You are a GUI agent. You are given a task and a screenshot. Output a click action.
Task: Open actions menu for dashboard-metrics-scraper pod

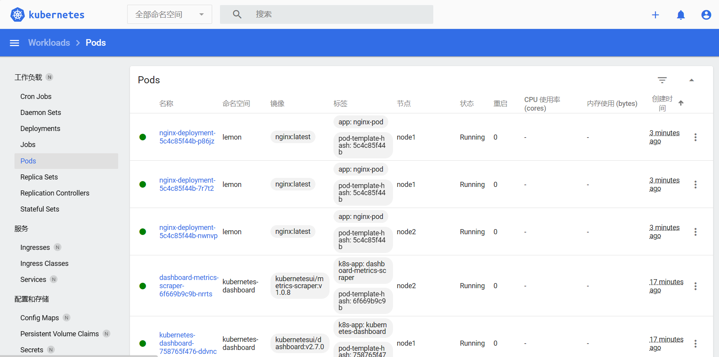695,286
